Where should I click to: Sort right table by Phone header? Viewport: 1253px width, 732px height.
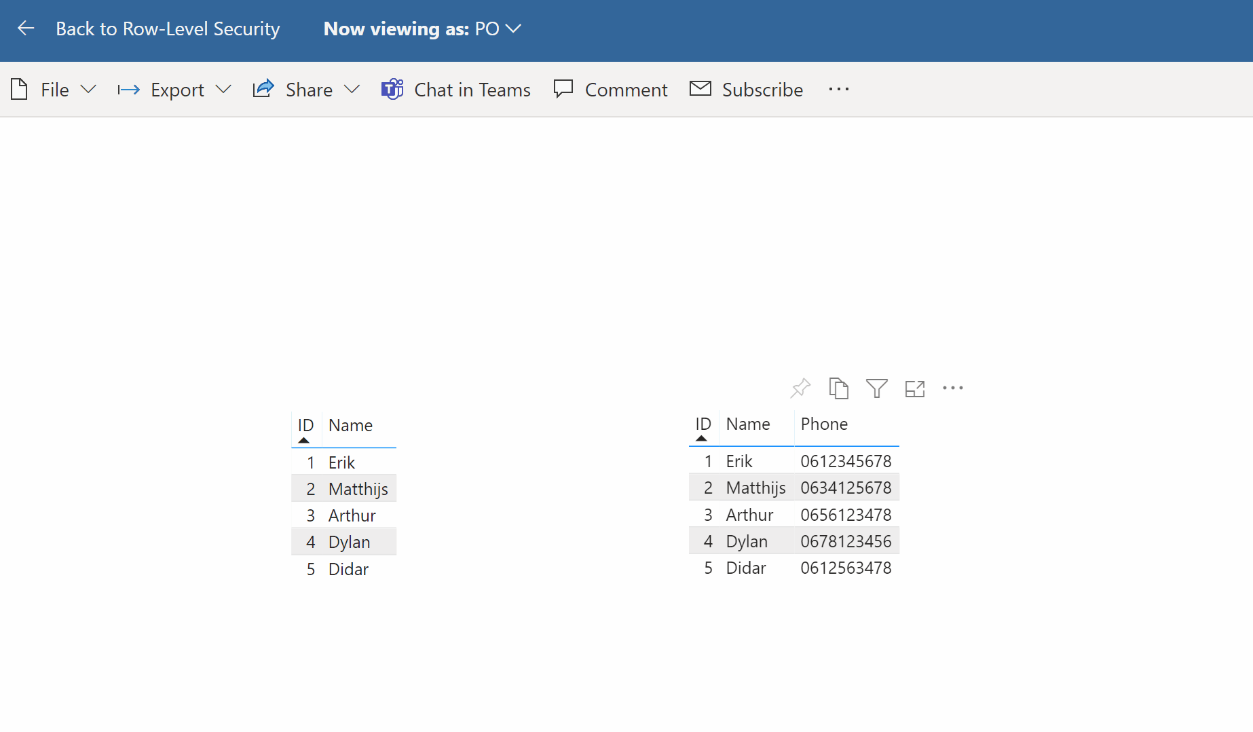(824, 424)
